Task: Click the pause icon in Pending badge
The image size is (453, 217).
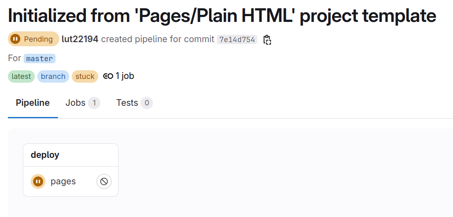Action: tap(15, 39)
